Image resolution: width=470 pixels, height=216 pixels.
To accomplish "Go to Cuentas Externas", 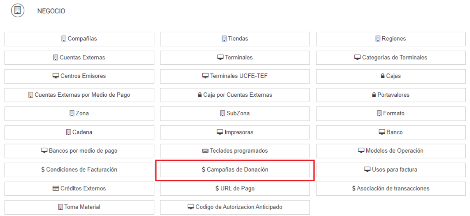I will 79,57.
